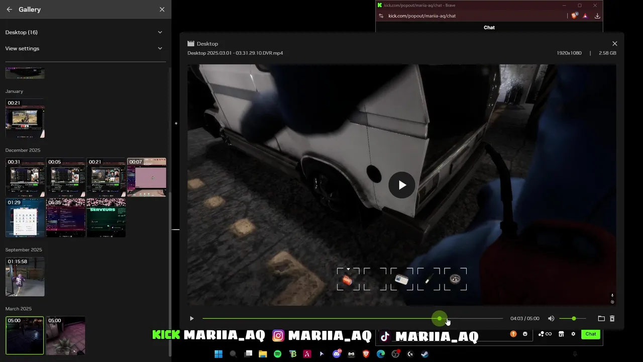Close the video player overlay
Screen dimensions: 643x362
point(614,44)
